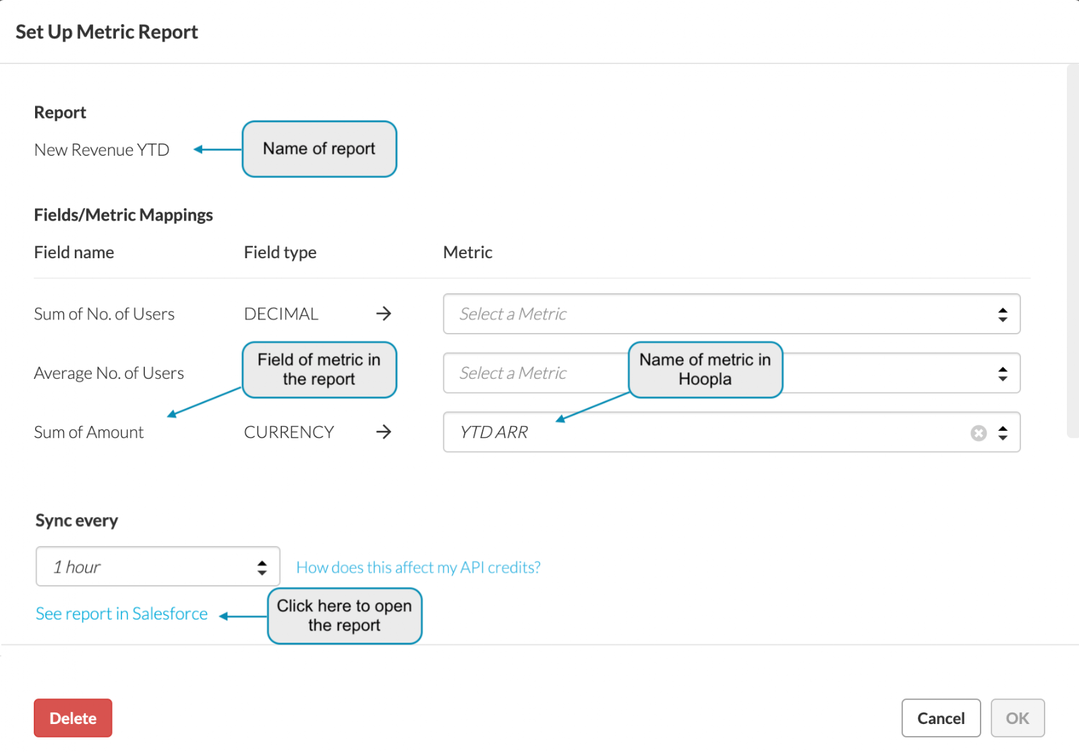Open the API credits help link
Viewport: 1079px width, 753px height.
pyautogui.click(x=418, y=568)
